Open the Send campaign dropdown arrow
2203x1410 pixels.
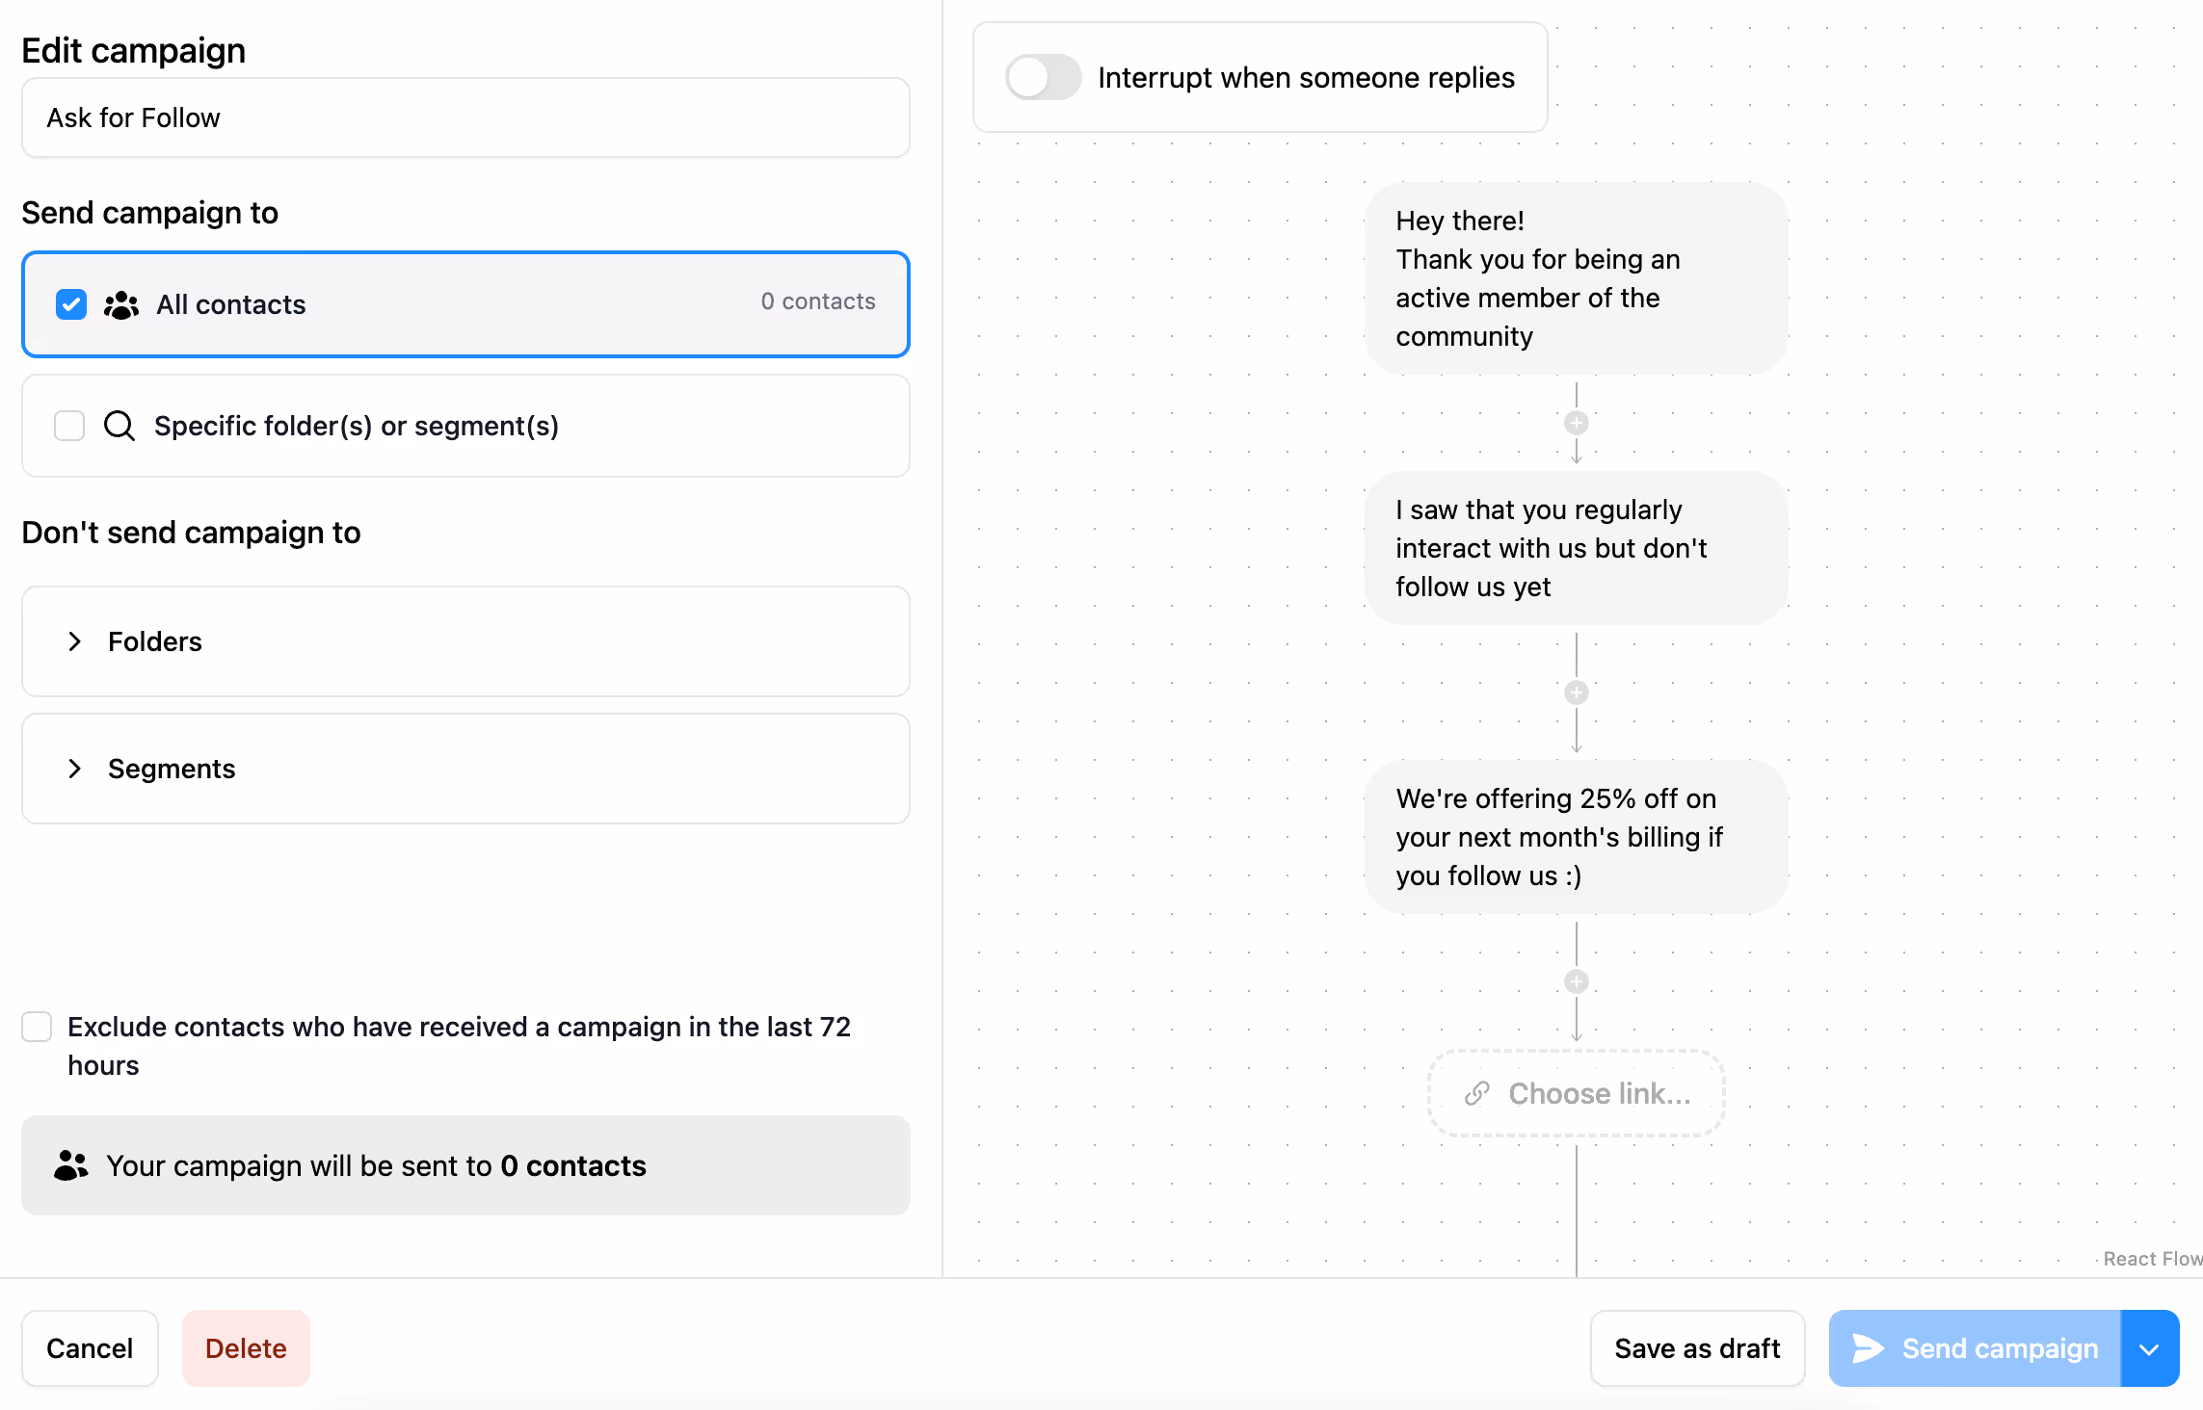click(2150, 1348)
